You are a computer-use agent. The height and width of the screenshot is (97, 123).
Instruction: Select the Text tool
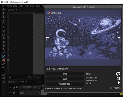(x=3, y=49)
